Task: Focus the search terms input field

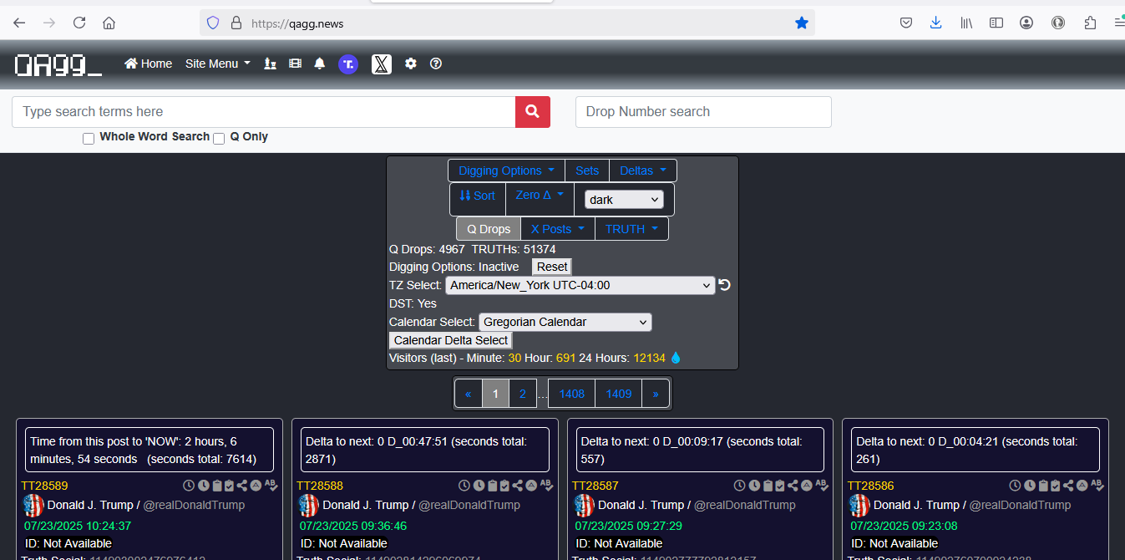Action: click(x=264, y=112)
